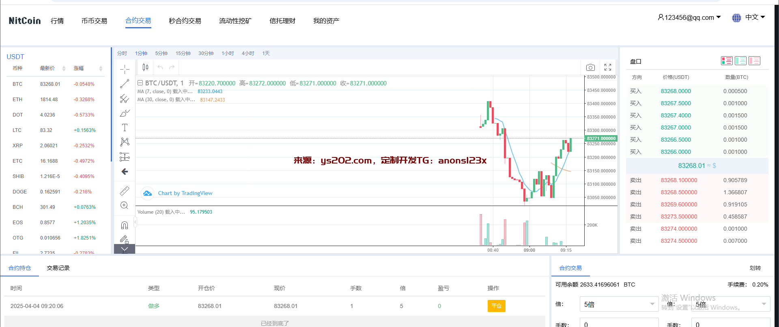
Task: Open chart in fullscreen mode
Action: (x=607, y=67)
